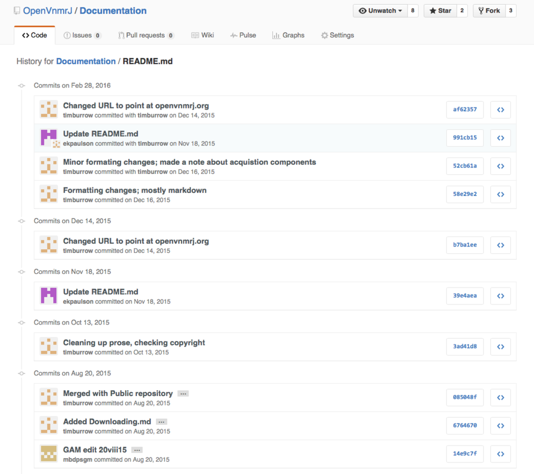
Task: Click Documentation in the History breadcrumb
Action: click(x=86, y=61)
